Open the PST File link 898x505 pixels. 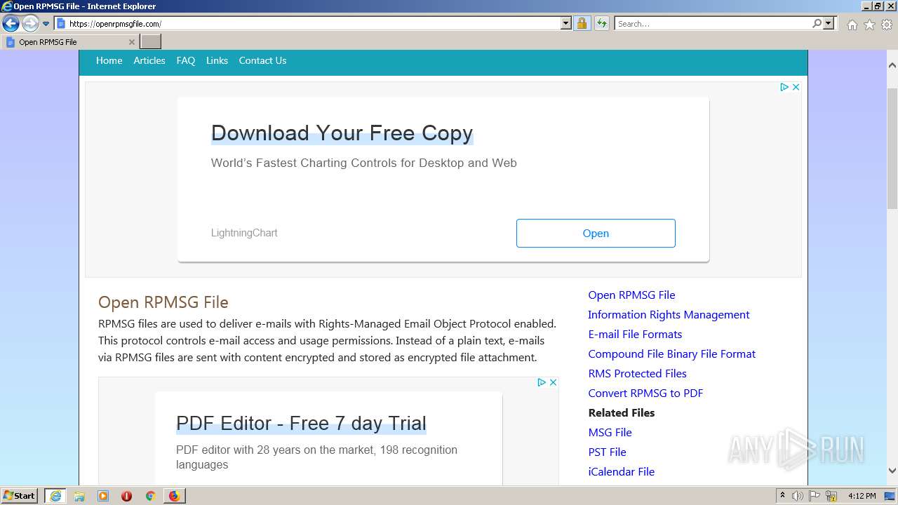[x=607, y=452]
